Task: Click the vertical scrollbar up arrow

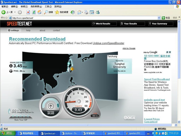Action: [179, 22]
